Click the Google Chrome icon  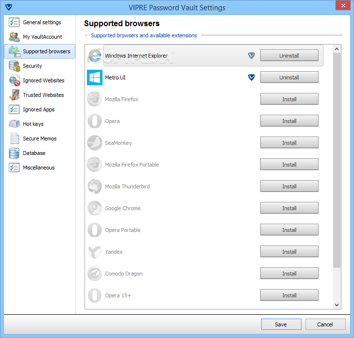click(95, 208)
